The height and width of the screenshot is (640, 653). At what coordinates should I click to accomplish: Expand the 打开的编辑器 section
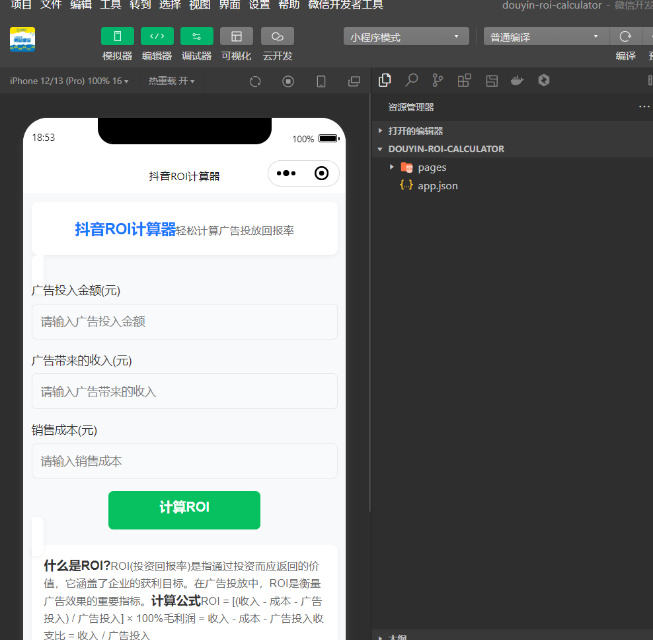click(512, 131)
